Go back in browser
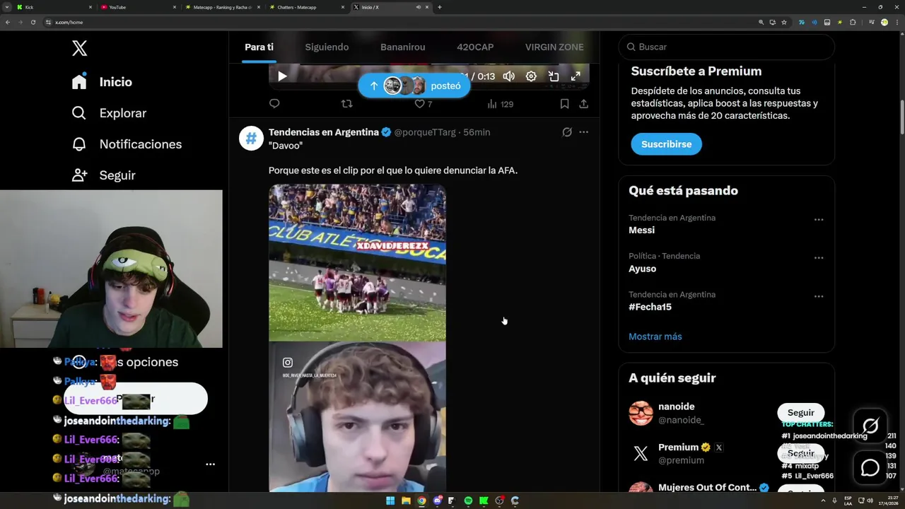Image resolution: width=905 pixels, height=509 pixels. point(8,22)
